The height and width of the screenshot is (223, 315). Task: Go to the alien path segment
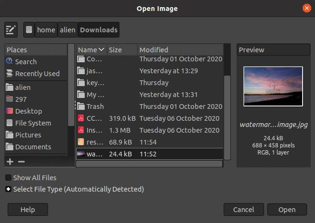tap(68, 30)
